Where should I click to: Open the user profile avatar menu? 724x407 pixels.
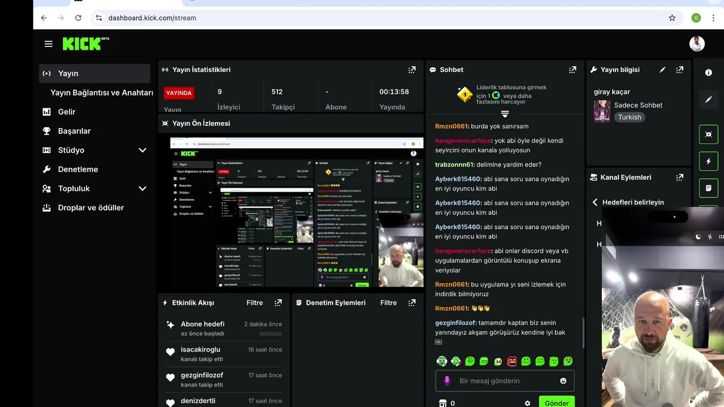pyautogui.click(x=697, y=44)
